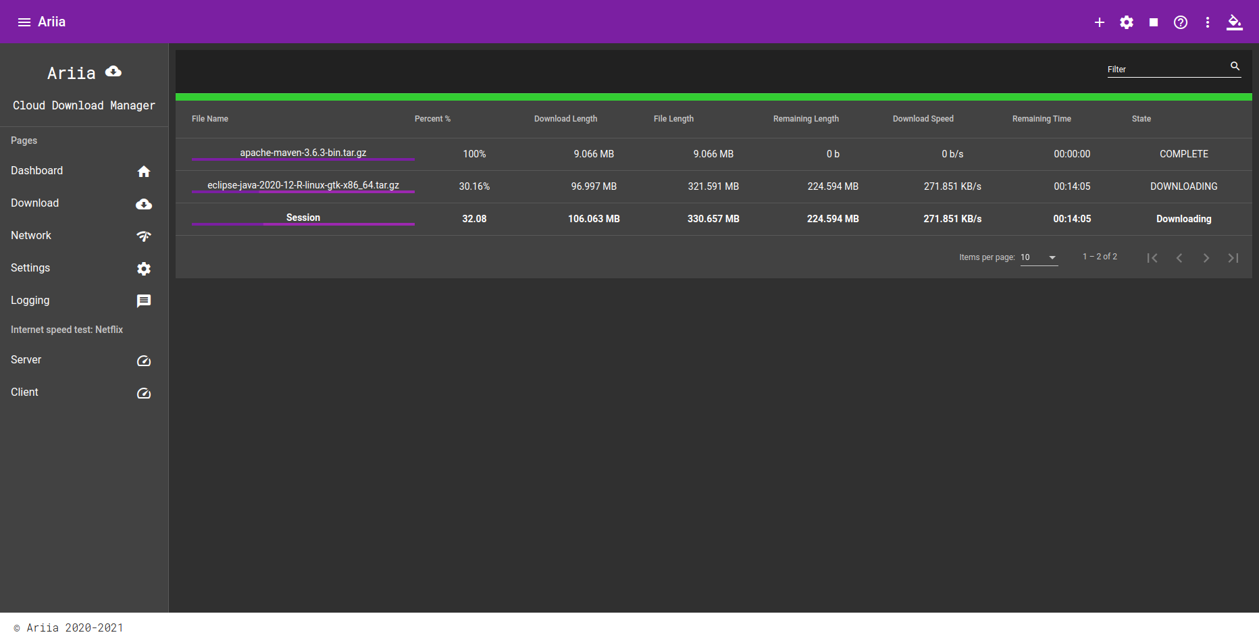Click the File Name column header
This screenshot has width=1259, height=641.
click(210, 119)
